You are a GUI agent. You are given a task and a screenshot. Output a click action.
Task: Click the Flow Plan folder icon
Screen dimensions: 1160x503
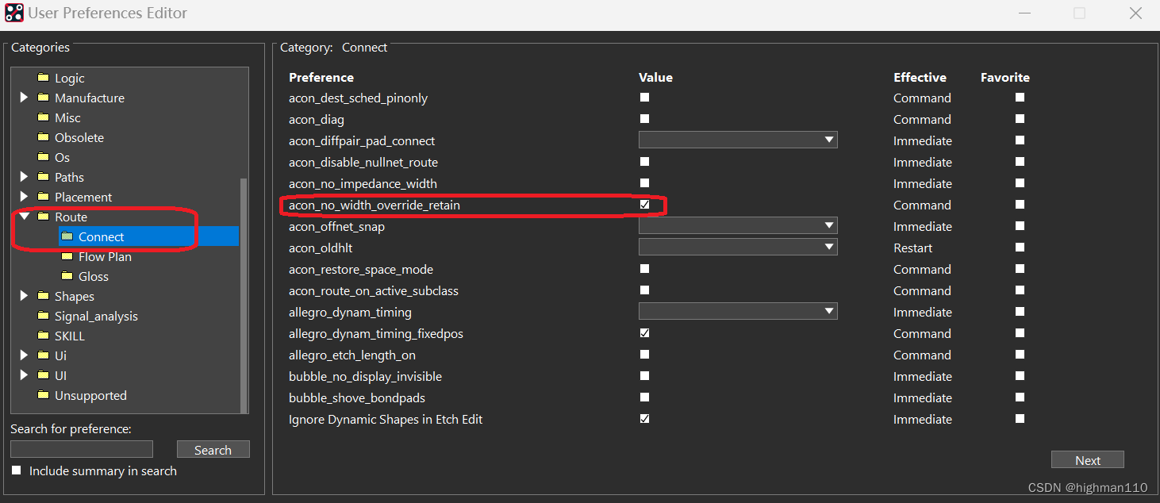pyautogui.click(x=67, y=256)
